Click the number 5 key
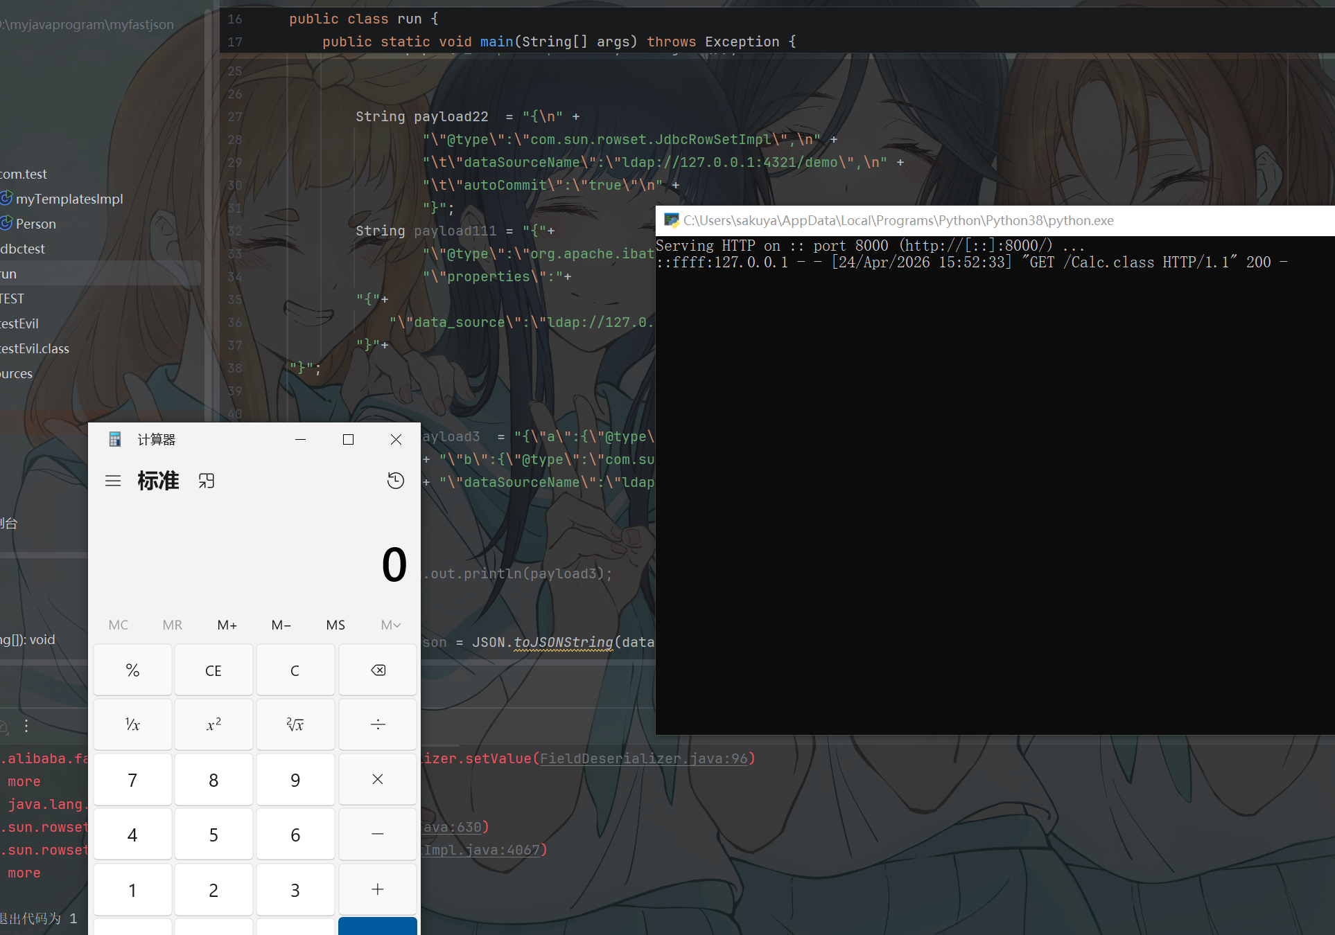1335x935 pixels. point(213,835)
